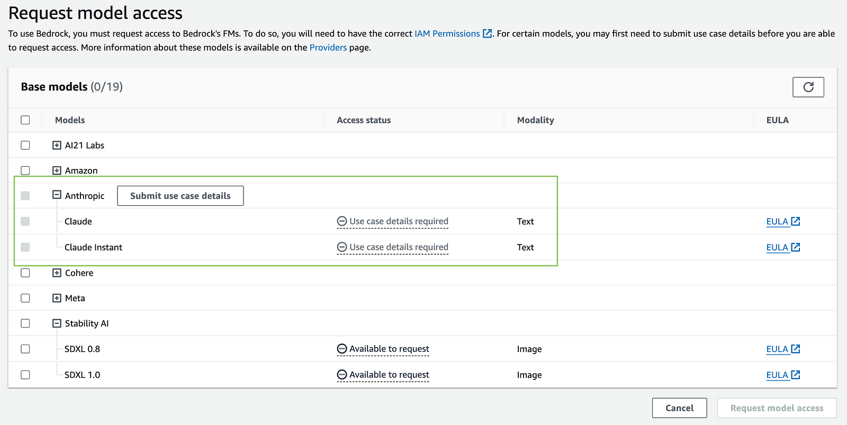Click 'Use case details required' for Claude

coord(399,221)
